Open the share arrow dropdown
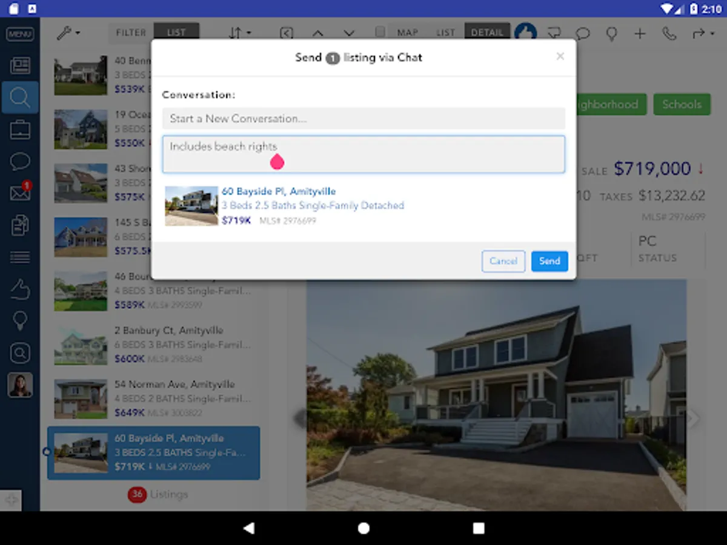The width and height of the screenshot is (727, 545). [703, 33]
